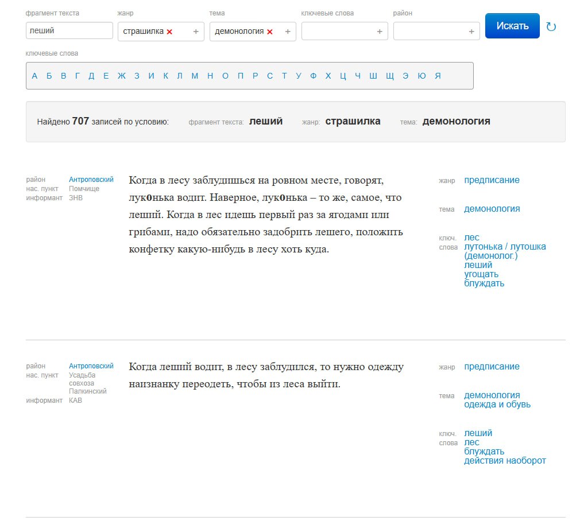Select letter Щ in keyword alphabet
This screenshot has width=580, height=521.
click(x=390, y=76)
